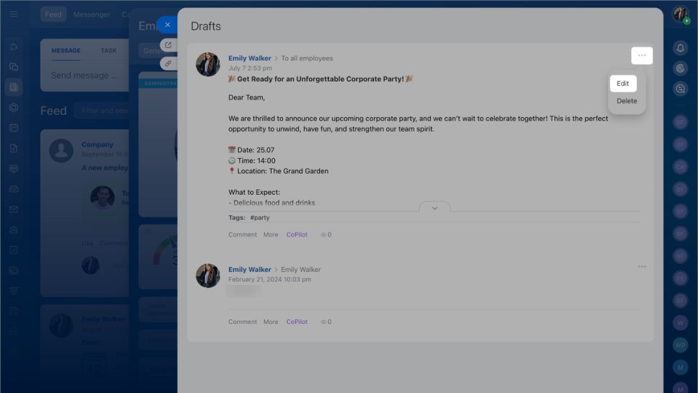Launch CoPilot on the February 21 draft
Screen dimensions: 698x393
297,322
